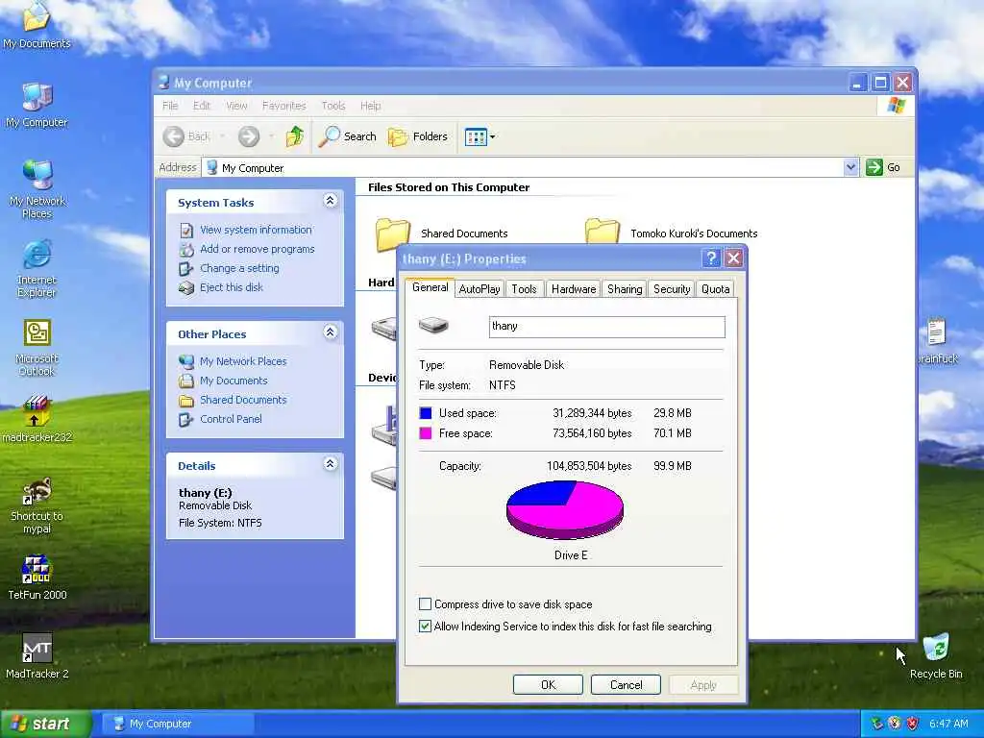Open My Computer desktop icon

click(37, 105)
